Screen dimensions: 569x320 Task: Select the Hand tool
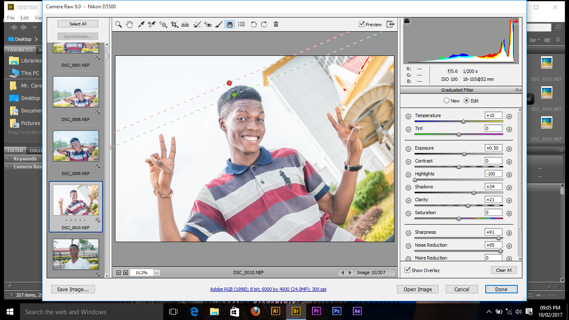(x=130, y=25)
